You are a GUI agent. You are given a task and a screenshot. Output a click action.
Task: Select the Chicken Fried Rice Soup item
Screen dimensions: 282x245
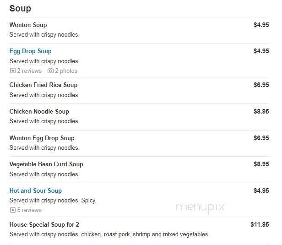pos(43,85)
